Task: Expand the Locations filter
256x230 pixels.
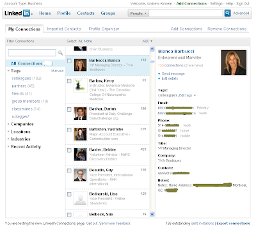Action: (x=8, y=132)
